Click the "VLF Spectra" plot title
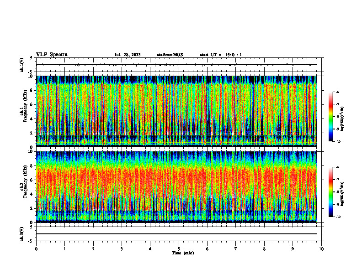This screenshot has height=279, width=362. (x=52, y=55)
